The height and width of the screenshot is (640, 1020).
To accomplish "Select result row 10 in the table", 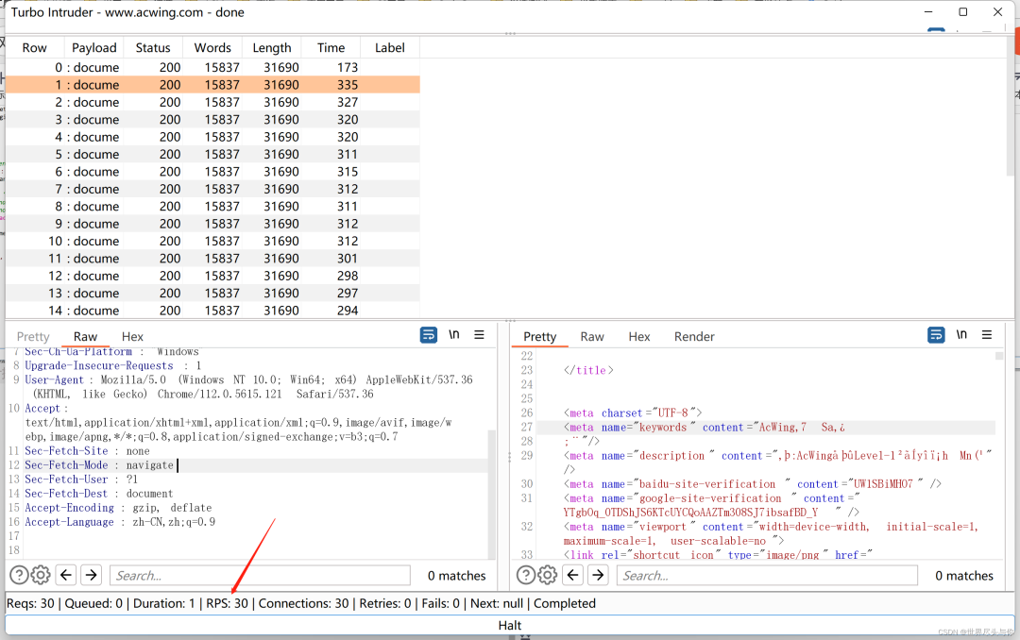I will pos(212,241).
